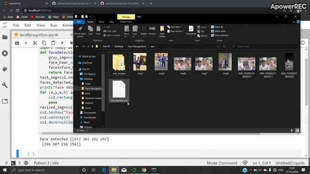
Task: Select the test_images folder
Action: pyautogui.click(x=119, y=64)
